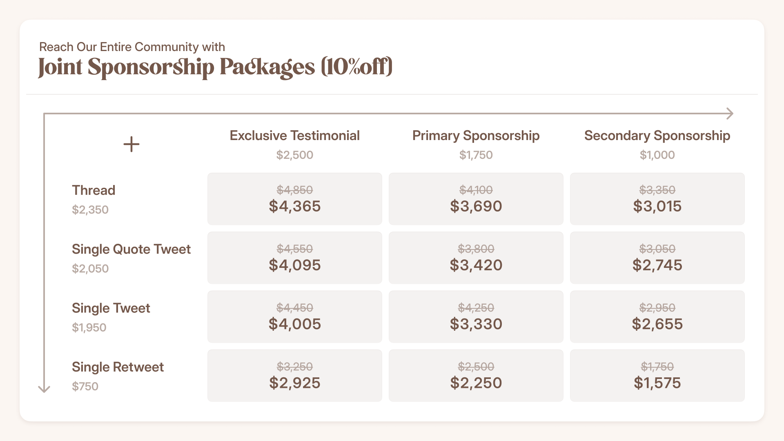Screen dimensions: 784x441
Task: Click the Joint Sponsorship Packages heading
Action: [215, 67]
